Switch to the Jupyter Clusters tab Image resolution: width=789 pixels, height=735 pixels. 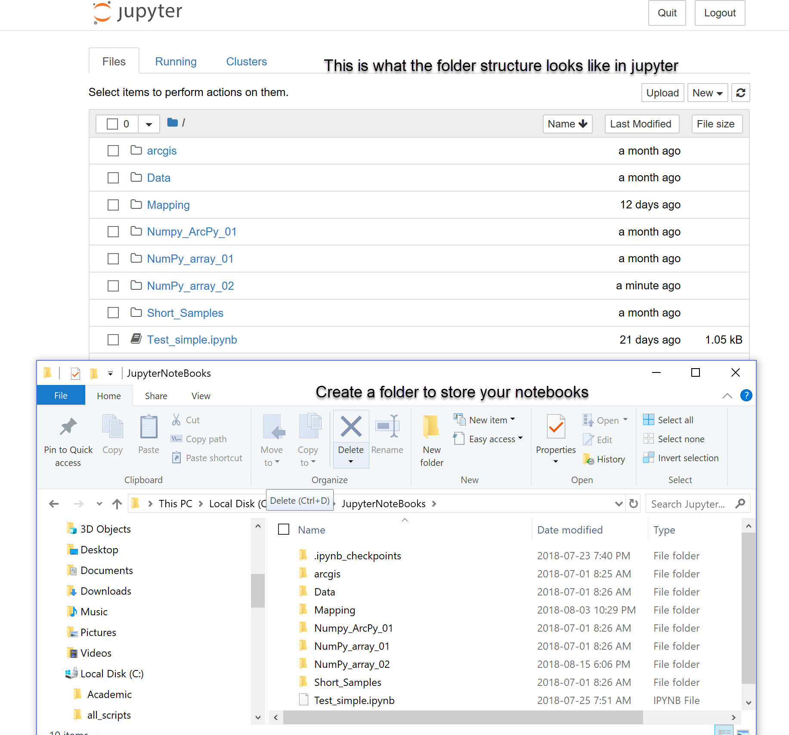pyautogui.click(x=247, y=62)
